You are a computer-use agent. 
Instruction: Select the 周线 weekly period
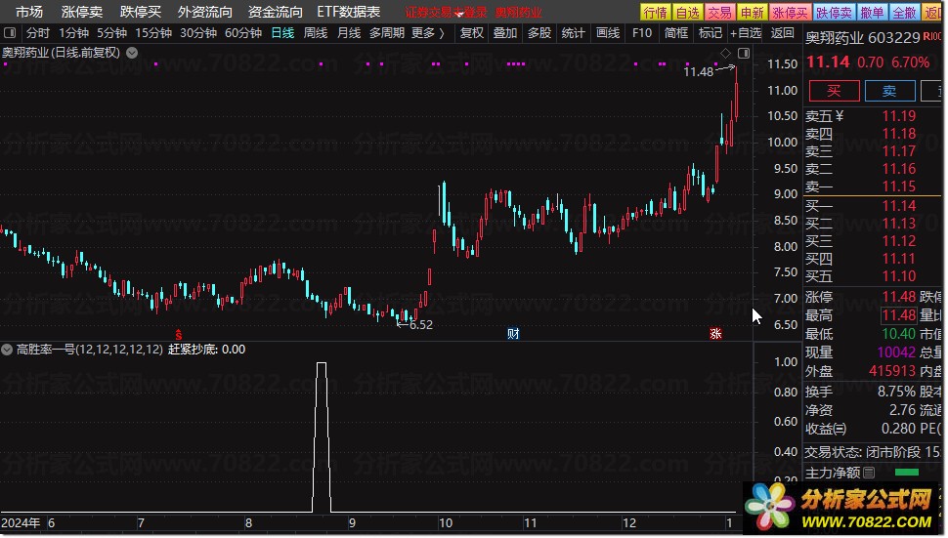coord(315,32)
